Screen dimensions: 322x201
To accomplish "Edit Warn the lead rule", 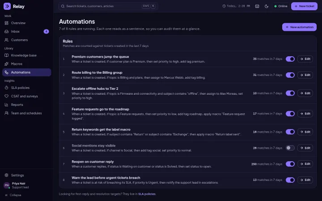I will point(305,180).
